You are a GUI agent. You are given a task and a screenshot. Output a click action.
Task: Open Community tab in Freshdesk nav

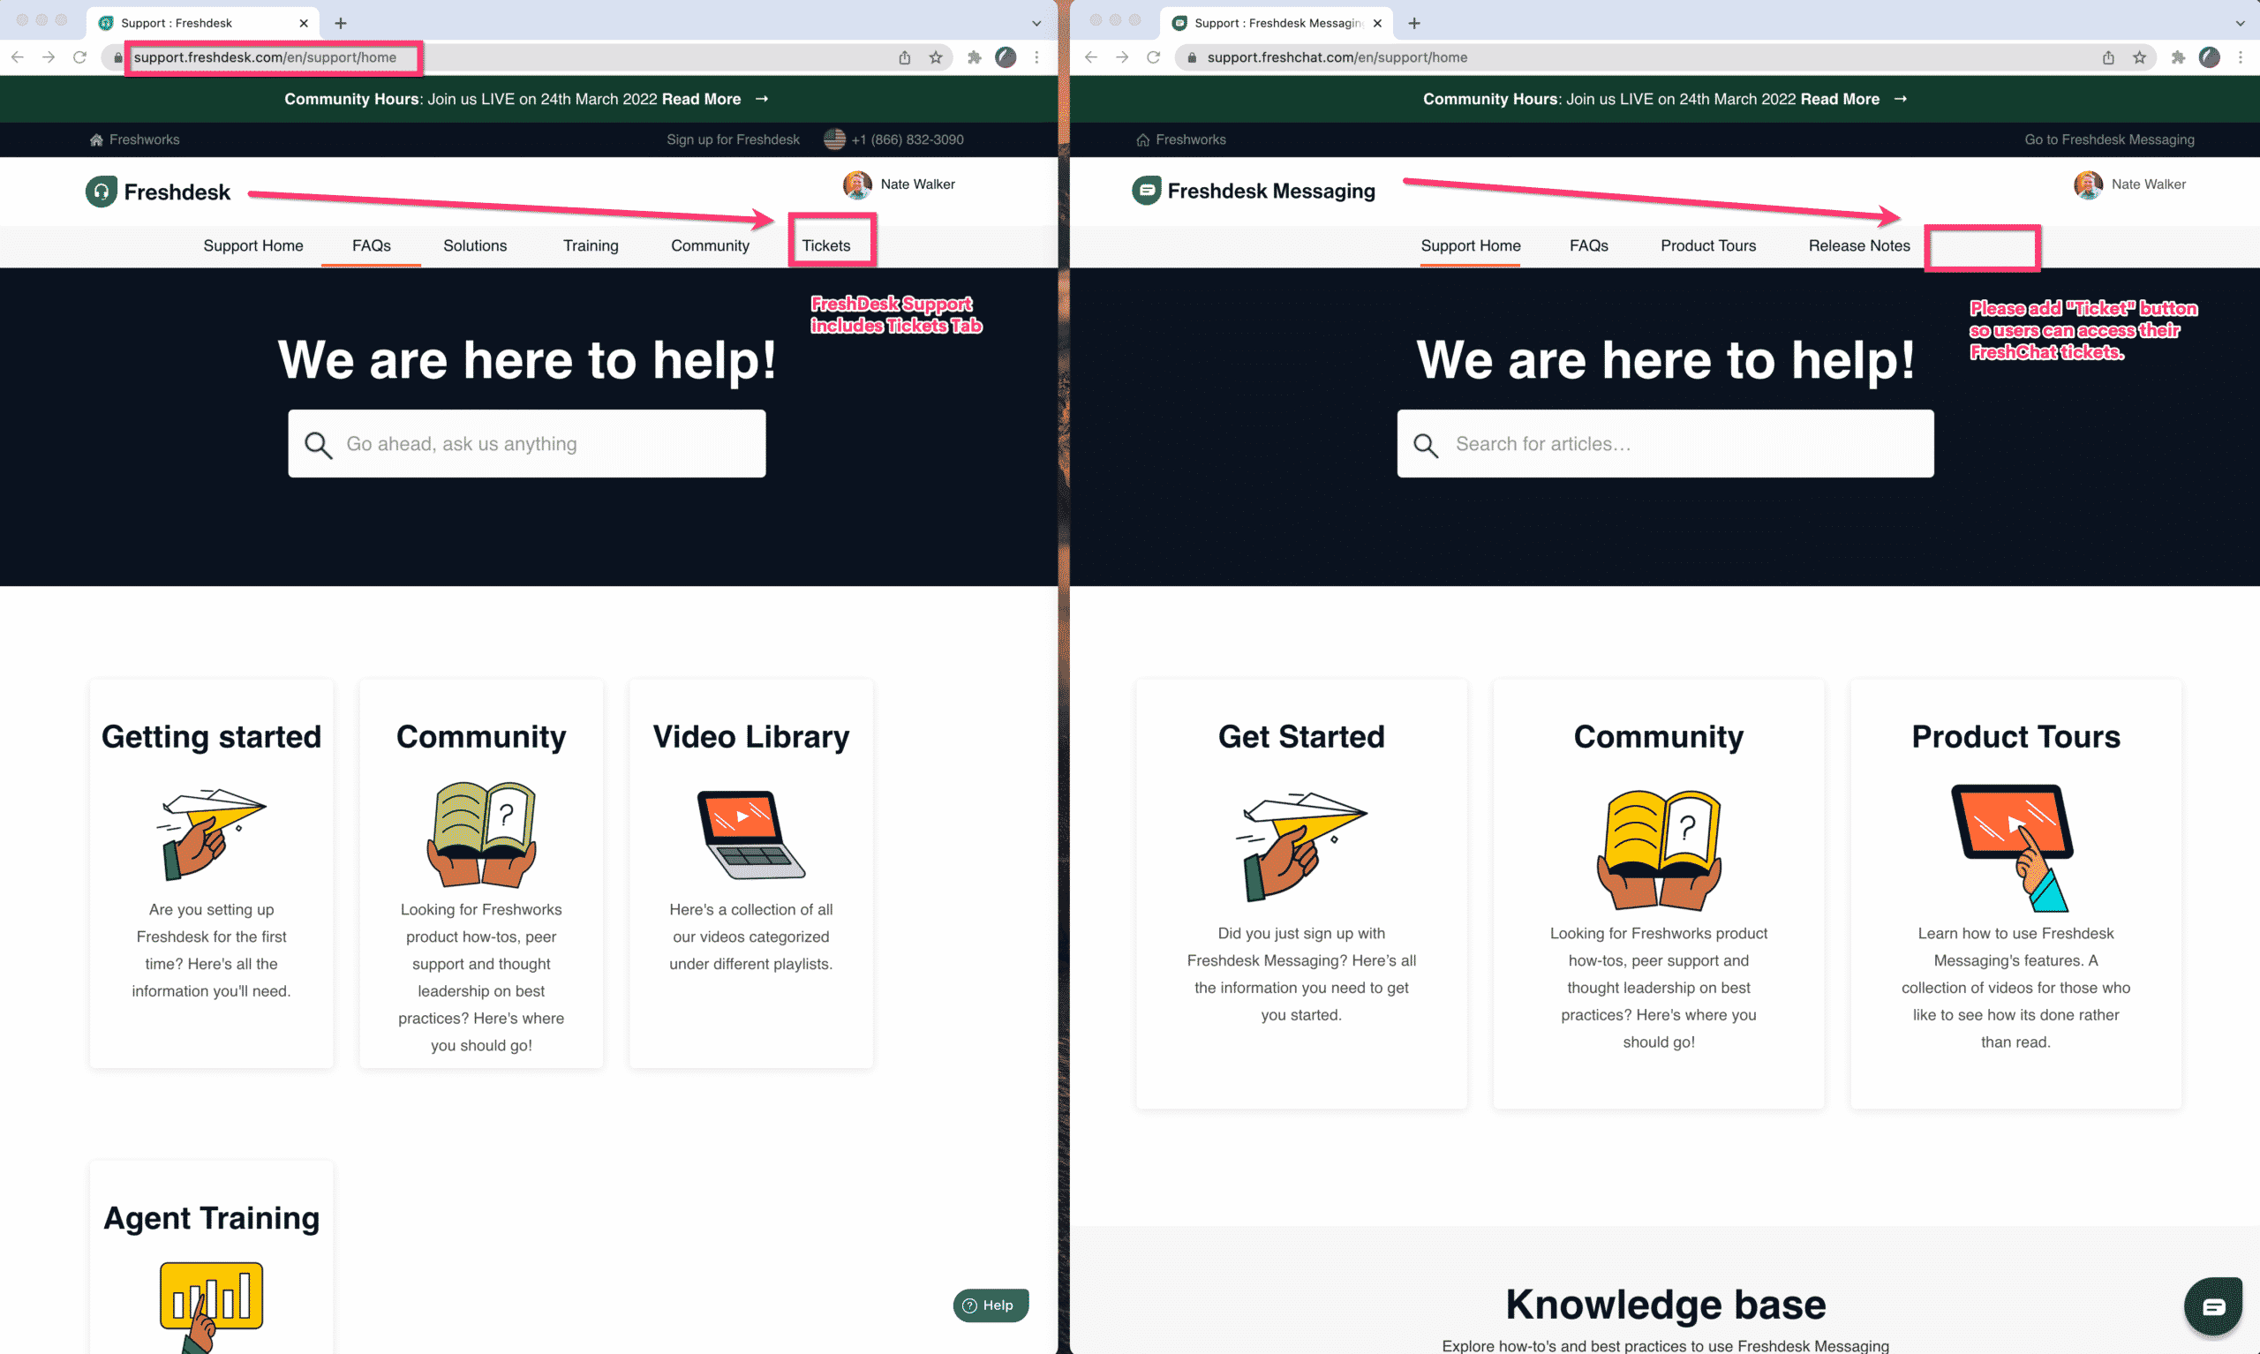pos(710,245)
